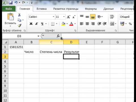Apply yellow fill color bucket
The width and height of the screenshot is (136, 102).
pos(63,24)
